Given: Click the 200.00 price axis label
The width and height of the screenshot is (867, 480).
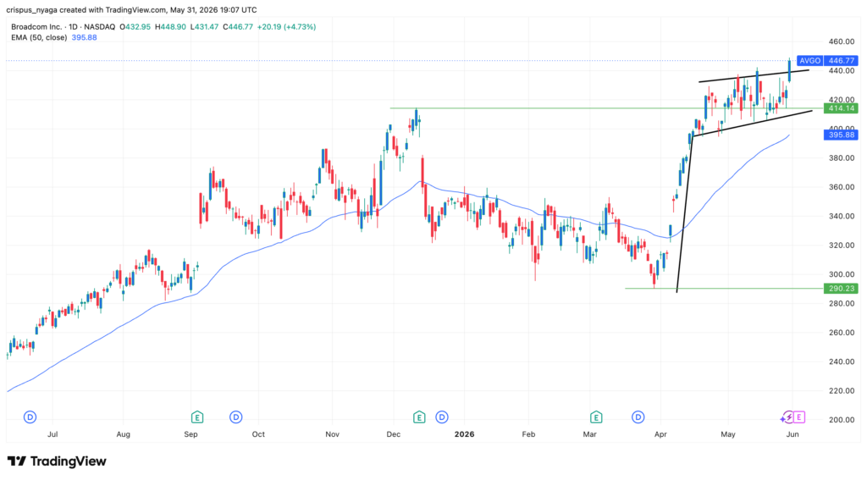Looking at the screenshot, I should pyautogui.click(x=841, y=420).
